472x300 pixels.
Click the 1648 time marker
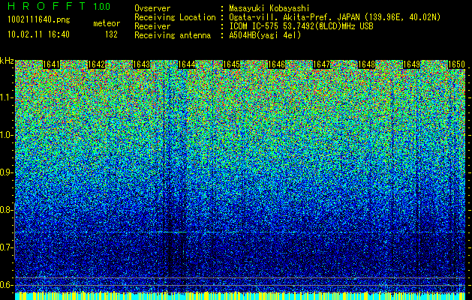tap(366, 64)
